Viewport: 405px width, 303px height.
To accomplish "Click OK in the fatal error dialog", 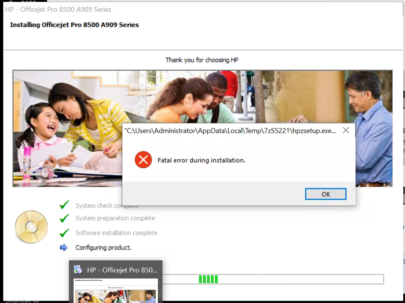I will tap(325, 194).
